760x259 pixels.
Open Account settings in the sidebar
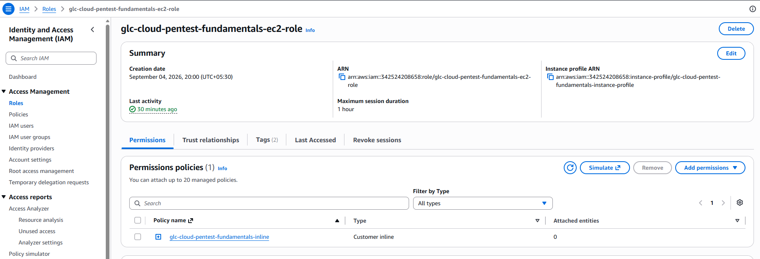[x=30, y=160]
